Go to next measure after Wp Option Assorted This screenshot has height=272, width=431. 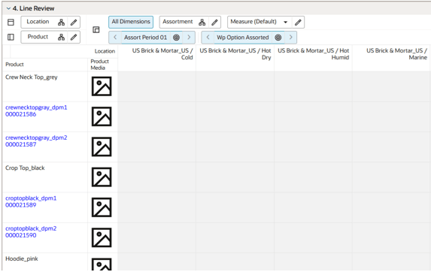(x=291, y=37)
